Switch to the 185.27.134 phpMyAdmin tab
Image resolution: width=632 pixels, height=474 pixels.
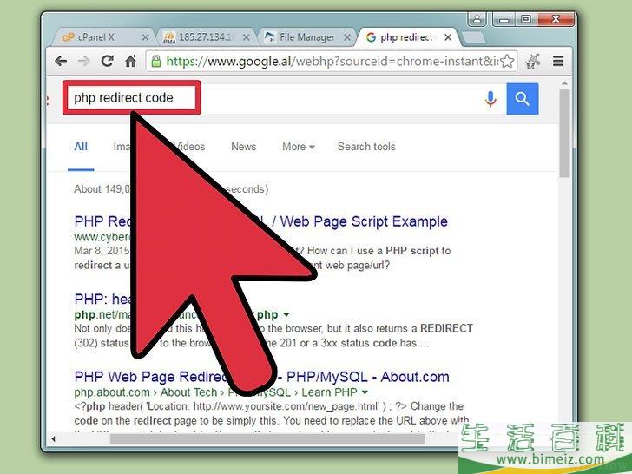click(207, 37)
